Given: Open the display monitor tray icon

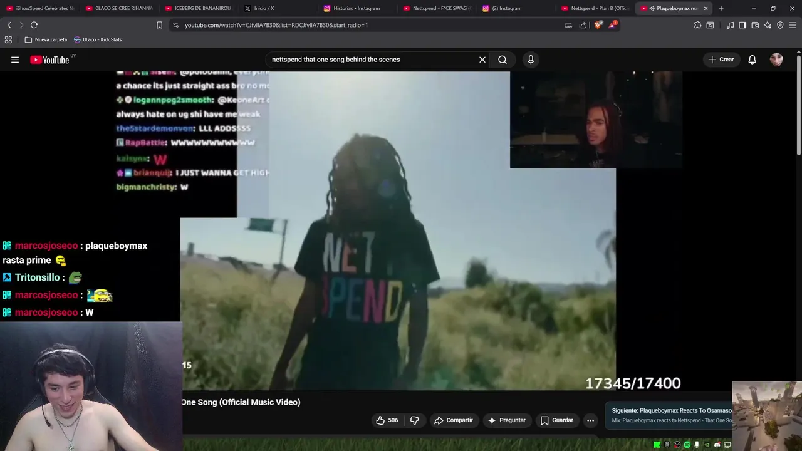Looking at the screenshot, I should point(727,445).
